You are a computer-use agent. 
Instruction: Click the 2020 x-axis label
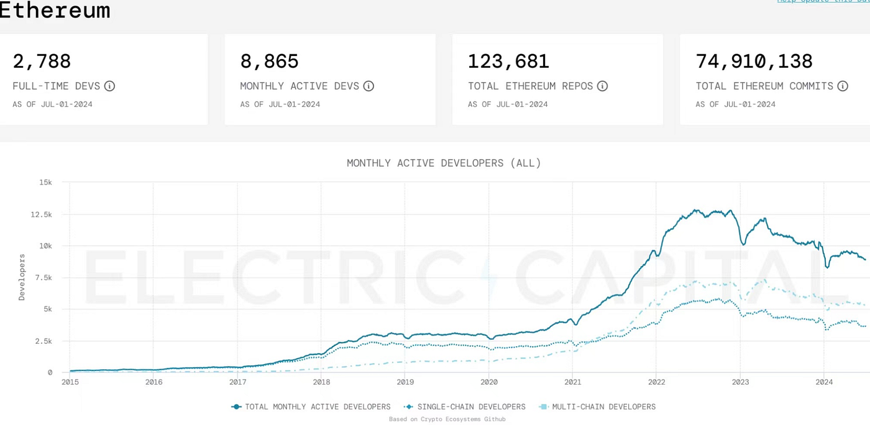[x=489, y=382]
